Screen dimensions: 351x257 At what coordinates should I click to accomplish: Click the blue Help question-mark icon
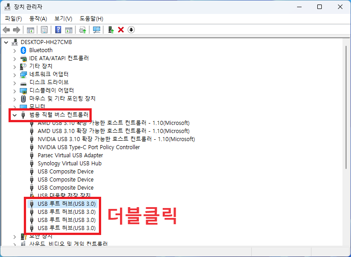click(x=58, y=30)
